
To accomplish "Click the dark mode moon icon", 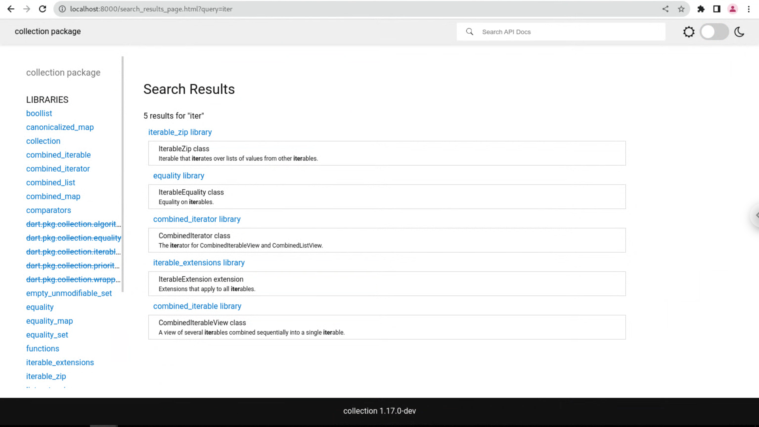I will click(739, 32).
